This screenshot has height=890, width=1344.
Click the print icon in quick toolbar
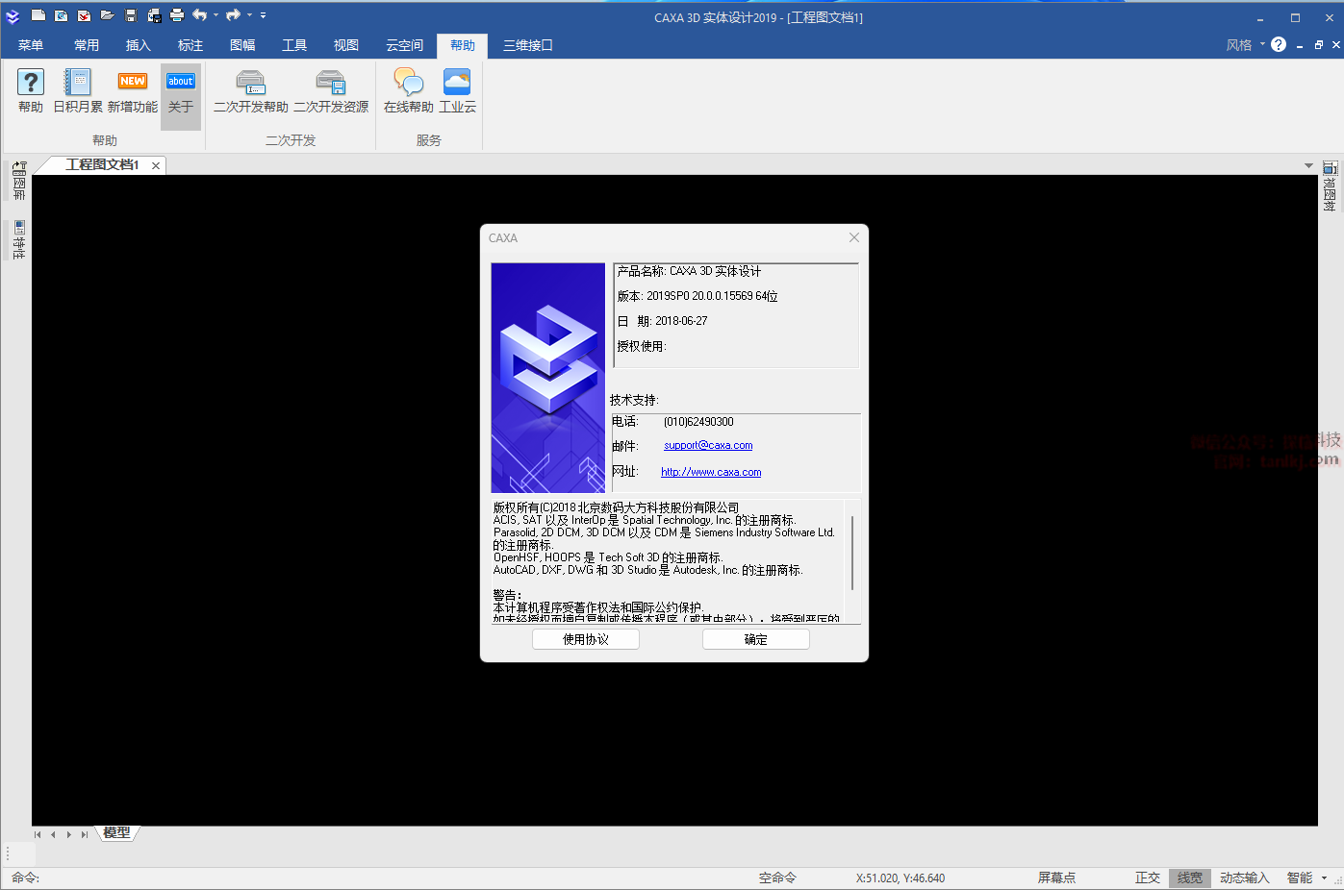[x=177, y=15]
